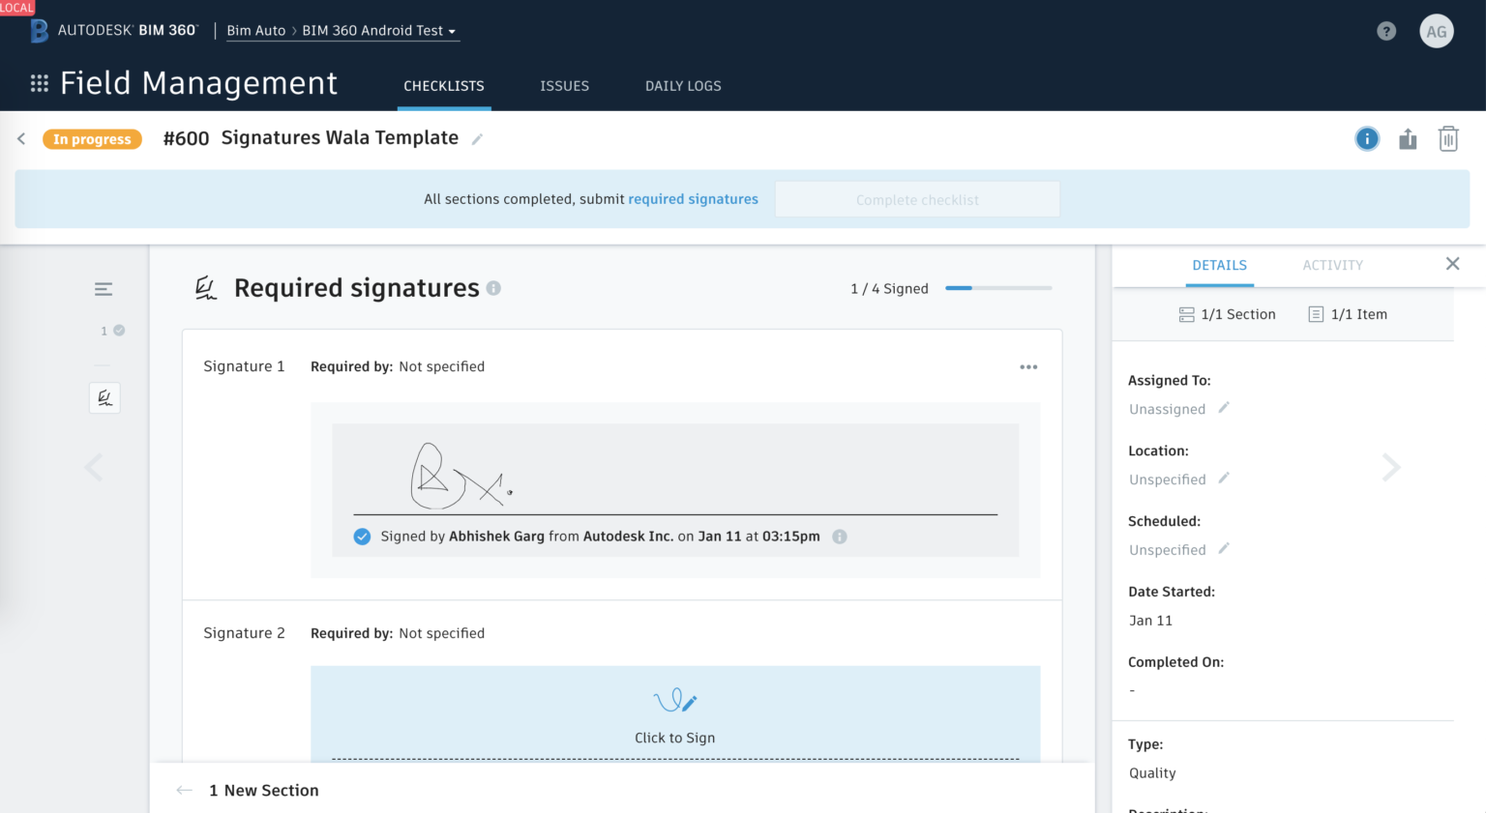Go to previous section 1 New Section
The width and height of the screenshot is (1486, 813).
point(249,791)
